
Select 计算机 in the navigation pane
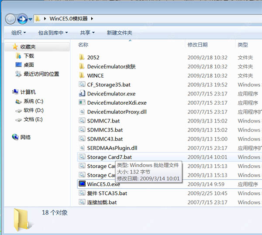pos(28,92)
